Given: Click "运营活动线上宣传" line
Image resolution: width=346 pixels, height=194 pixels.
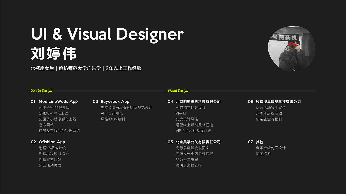Looking at the screenshot, I should (x=271, y=108).
